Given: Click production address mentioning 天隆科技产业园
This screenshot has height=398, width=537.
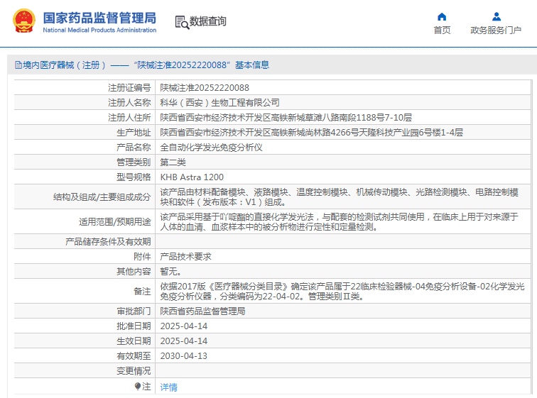Looking at the screenshot, I should point(311,133).
